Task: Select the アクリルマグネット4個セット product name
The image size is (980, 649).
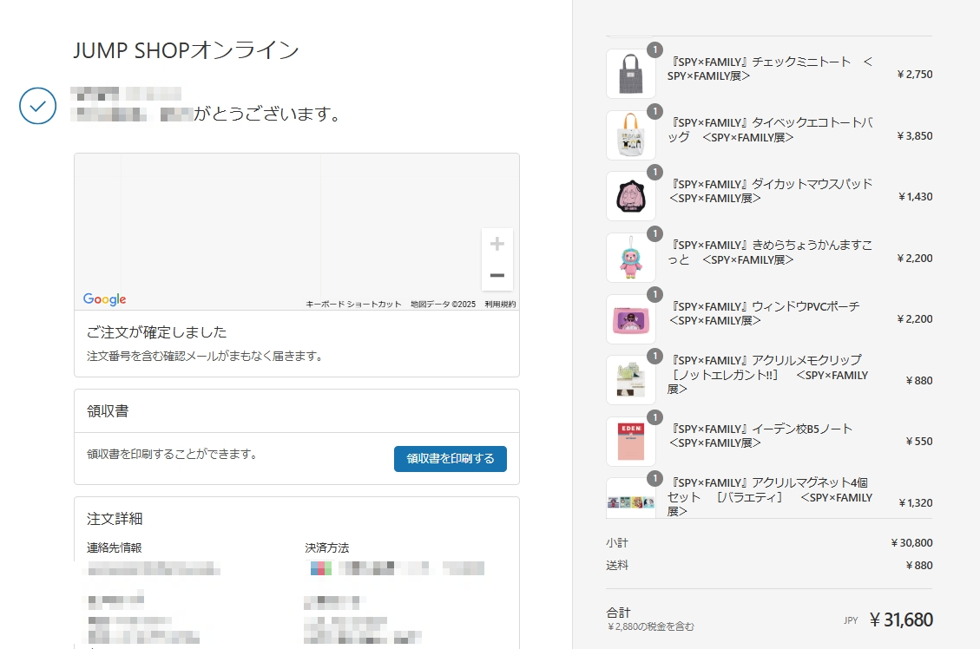Action: [x=770, y=497]
